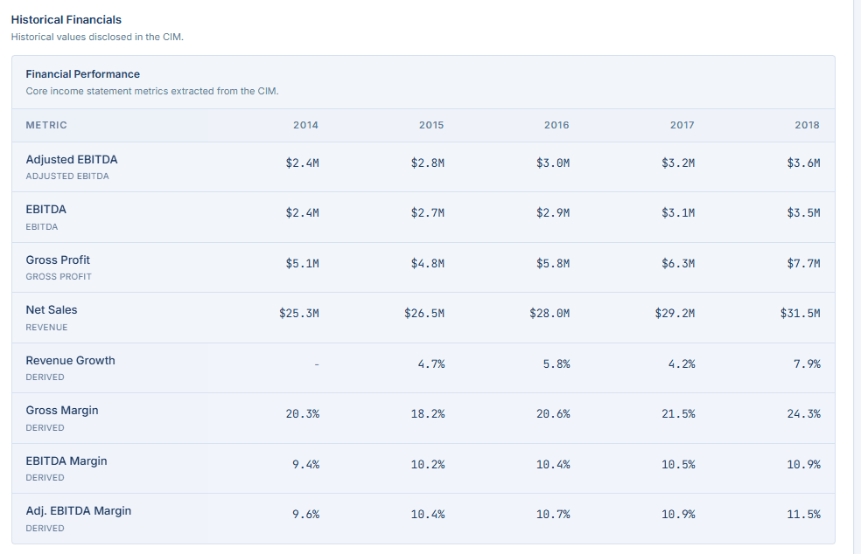The image size is (861, 554).
Task: Select the Gross Margin row label
Action: 62,411
